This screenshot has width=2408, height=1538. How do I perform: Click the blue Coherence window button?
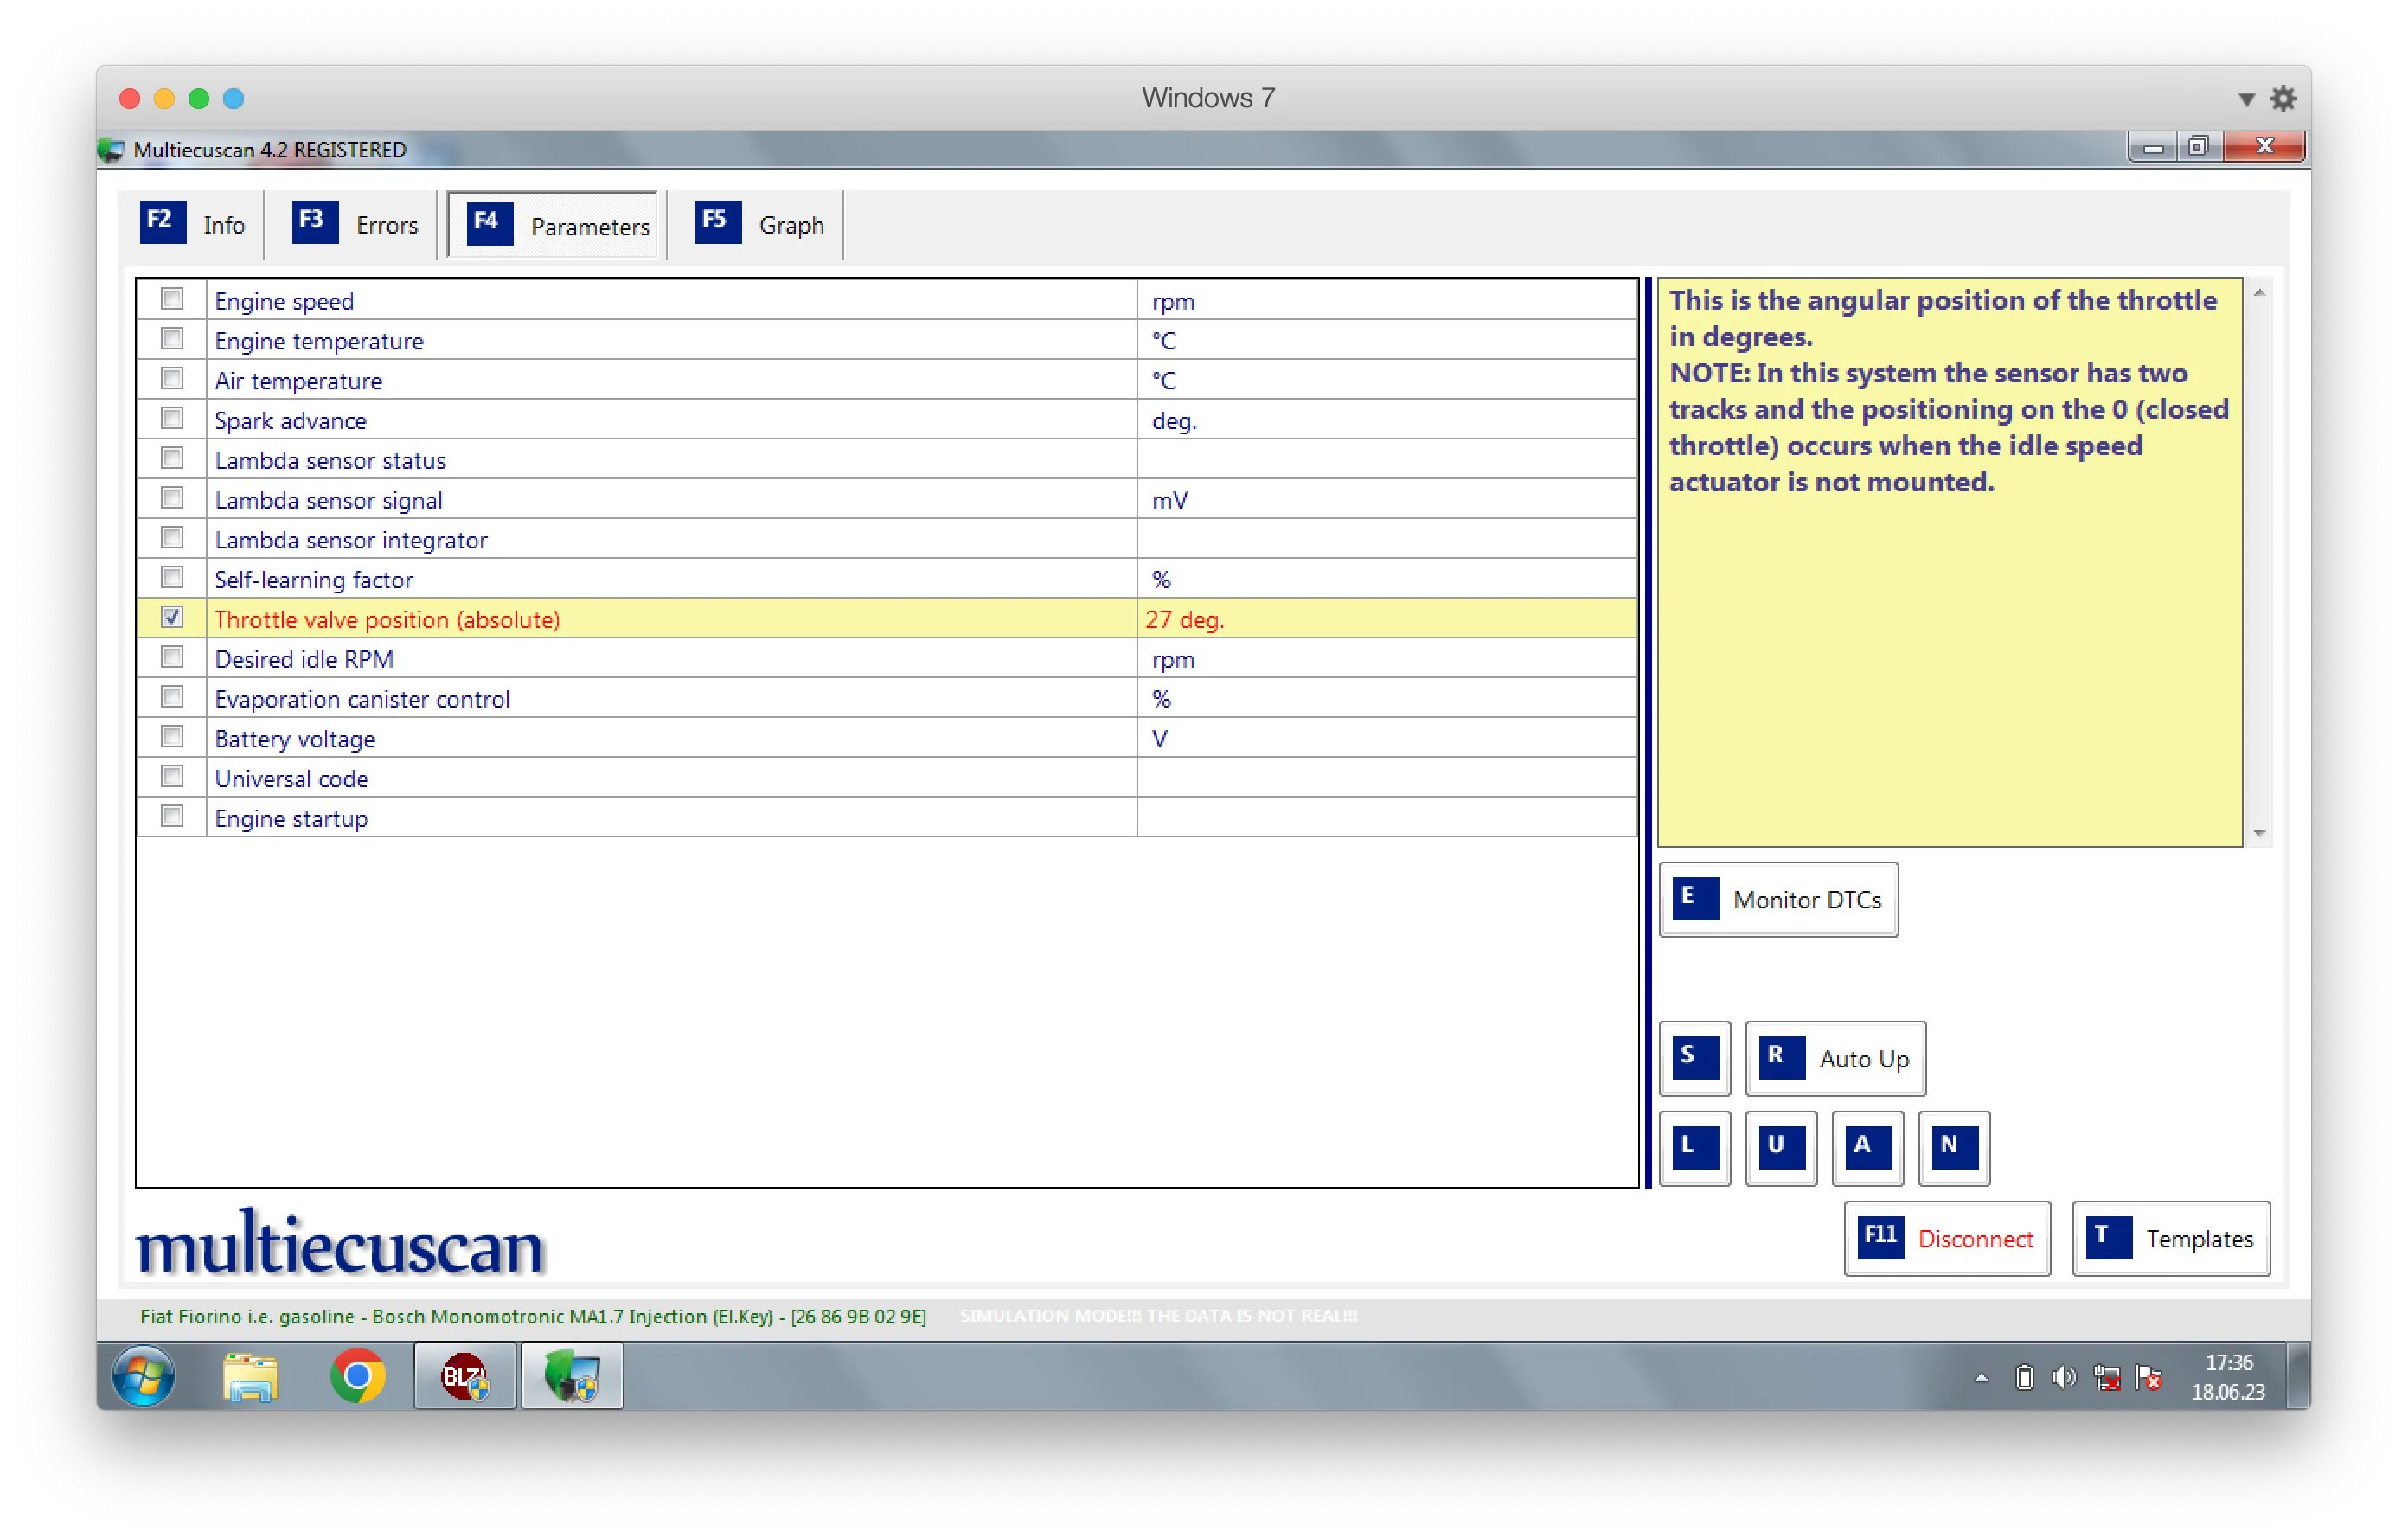[x=233, y=98]
